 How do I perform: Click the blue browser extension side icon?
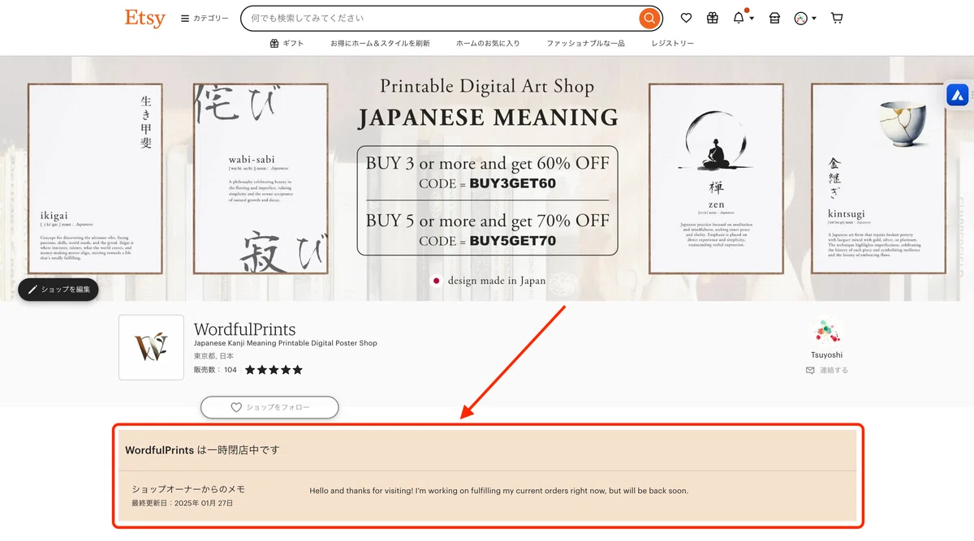pyautogui.click(x=957, y=95)
